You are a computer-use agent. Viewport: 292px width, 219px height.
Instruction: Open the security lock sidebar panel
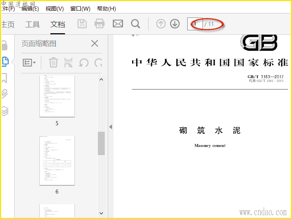point(4,45)
